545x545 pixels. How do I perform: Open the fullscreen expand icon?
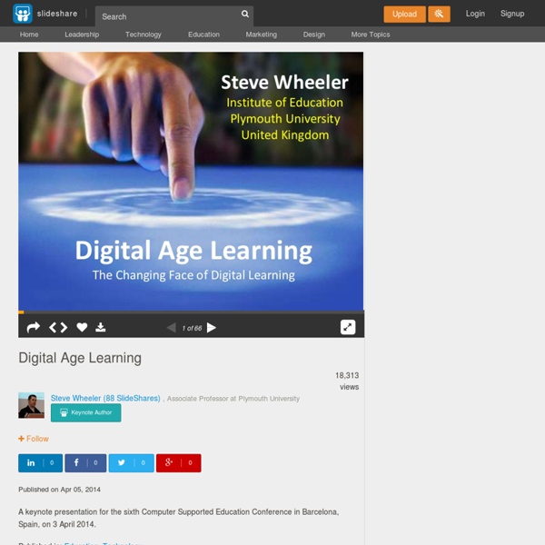tap(348, 327)
